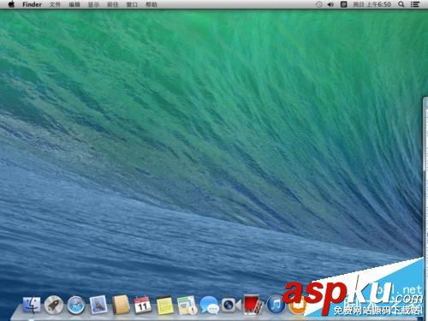This screenshot has height=321, width=428.
Task: Open the Messages speech bubble icon
Action: pyautogui.click(x=209, y=305)
